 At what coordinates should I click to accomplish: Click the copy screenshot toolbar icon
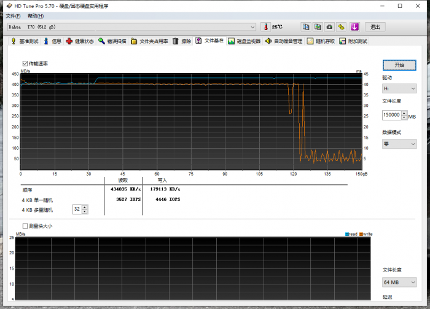(x=318, y=27)
